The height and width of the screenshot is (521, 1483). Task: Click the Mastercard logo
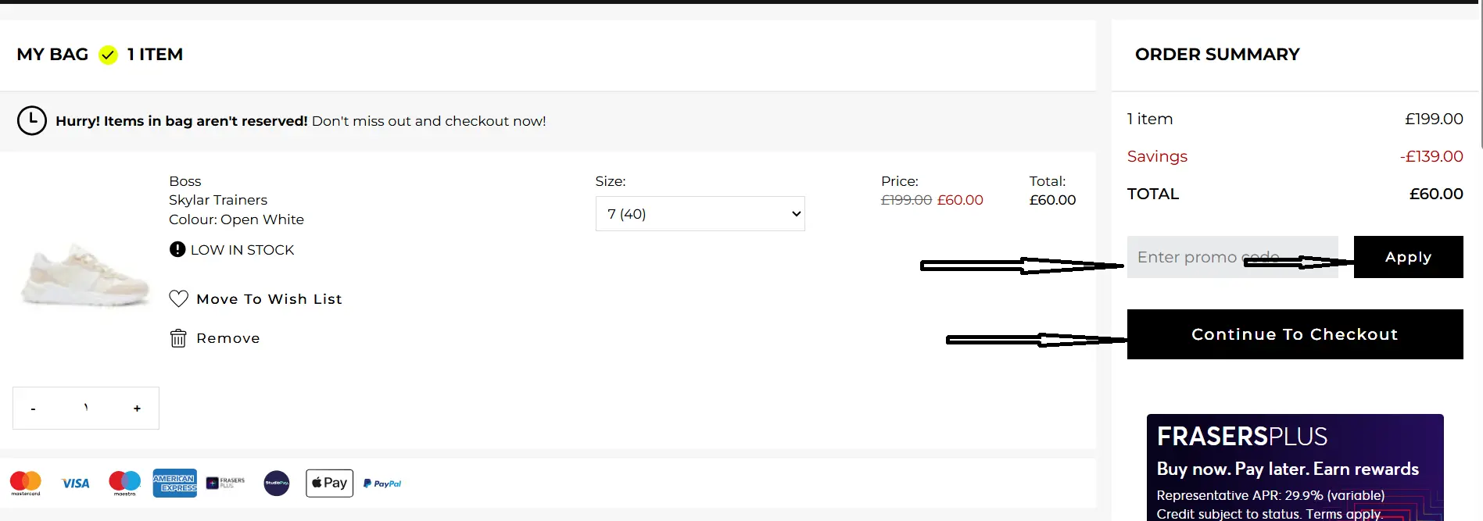pyautogui.click(x=26, y=483)
